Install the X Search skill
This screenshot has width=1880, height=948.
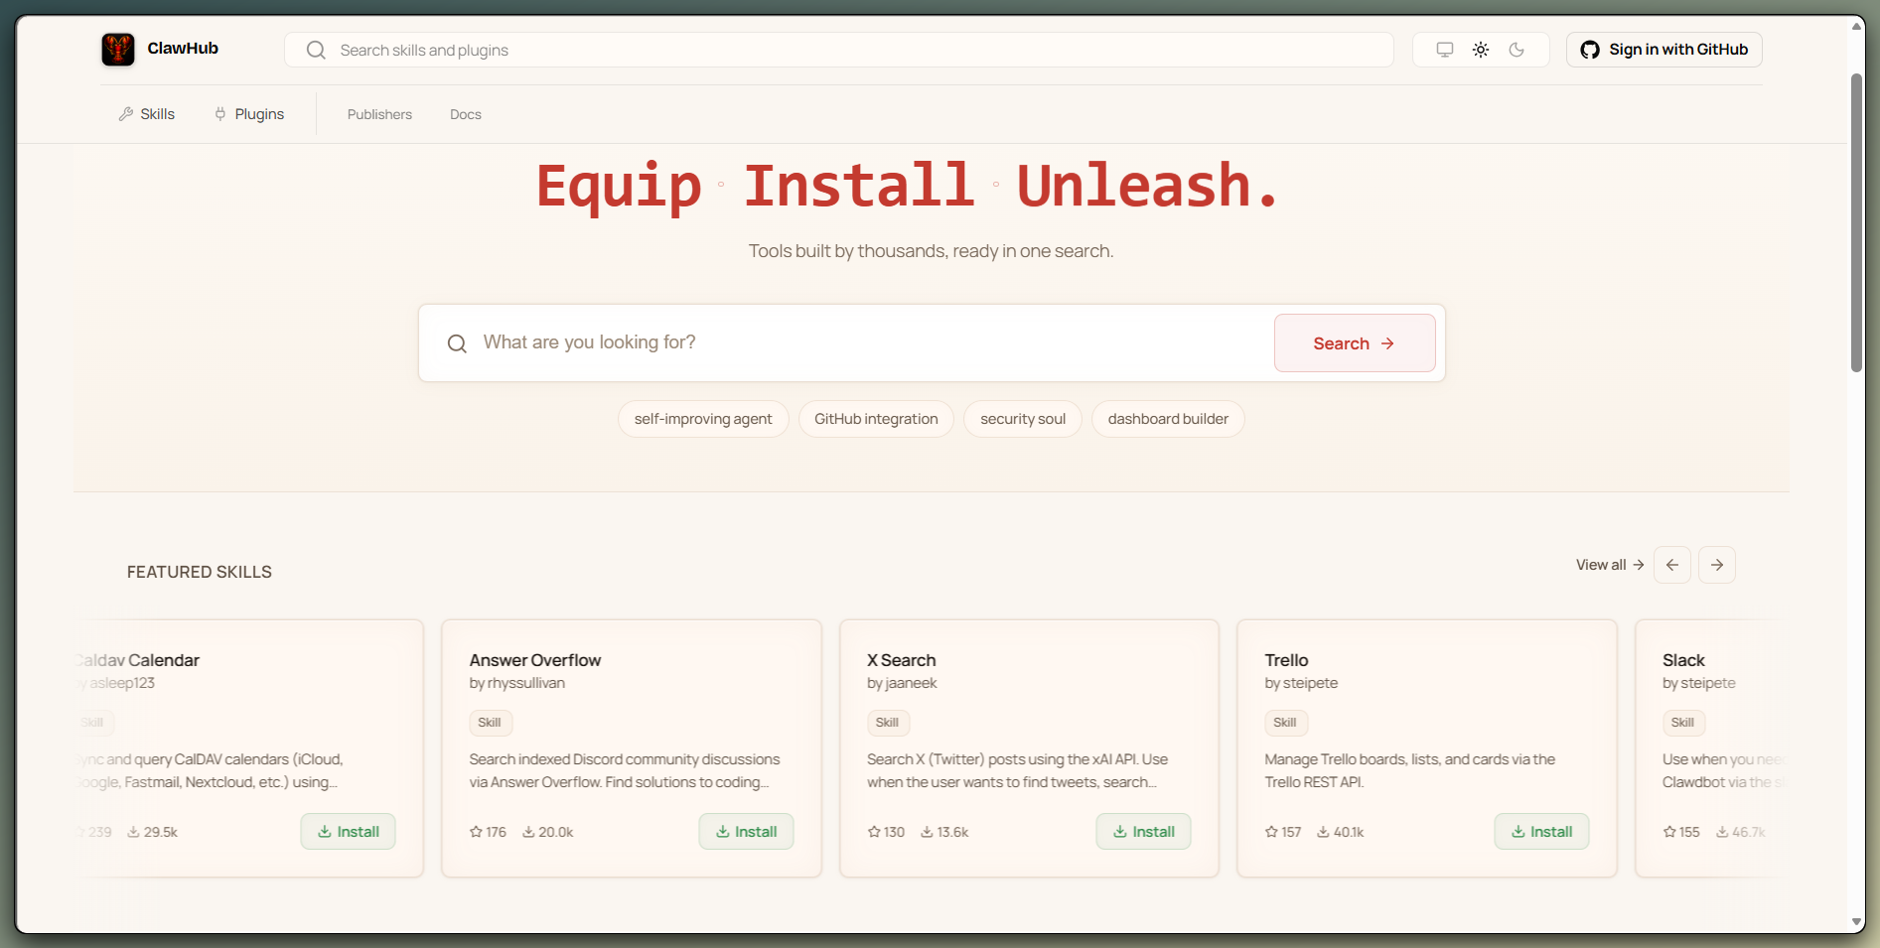1143,832
